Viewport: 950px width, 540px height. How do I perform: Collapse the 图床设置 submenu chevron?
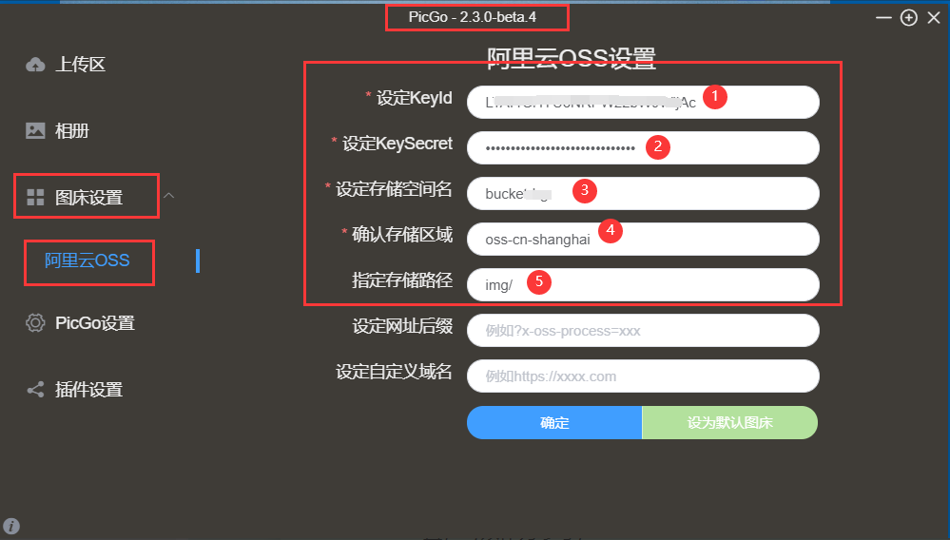[x=169, y=196]
